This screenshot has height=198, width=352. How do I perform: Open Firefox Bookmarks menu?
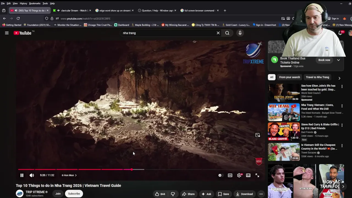(x=35, y=3)
